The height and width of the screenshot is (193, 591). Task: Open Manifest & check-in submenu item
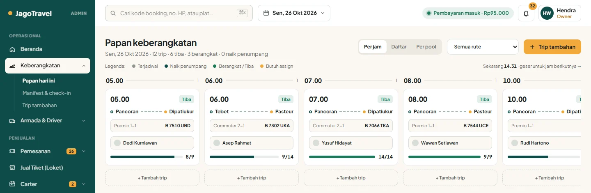pyautogui.click(x=46, y=93)
